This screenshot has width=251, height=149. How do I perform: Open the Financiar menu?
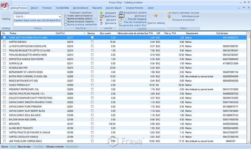[47, 8]
